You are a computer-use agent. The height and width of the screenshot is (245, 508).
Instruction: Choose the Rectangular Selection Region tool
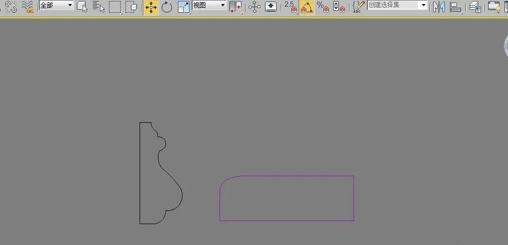click(115, 7)
